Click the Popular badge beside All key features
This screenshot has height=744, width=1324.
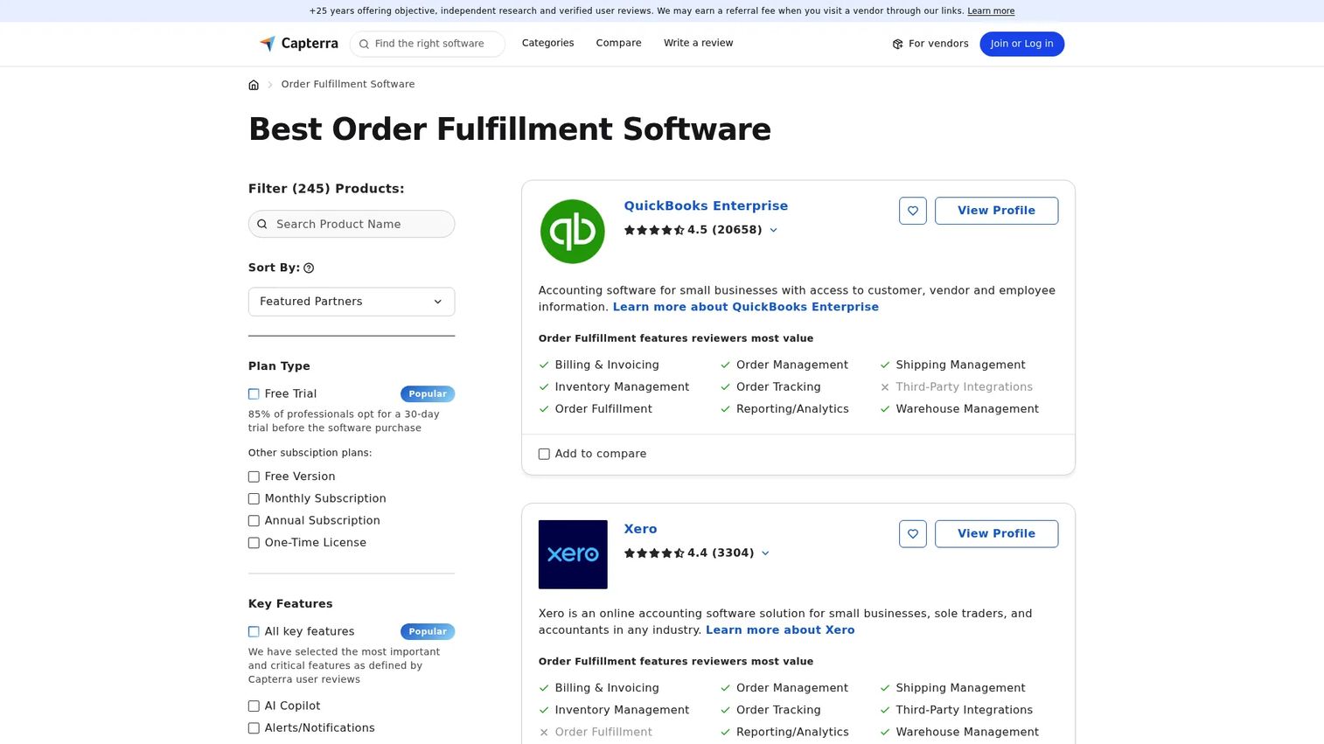point(428,632)
